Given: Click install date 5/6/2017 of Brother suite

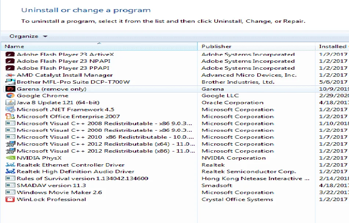Looking at the screenshot, I should (333, 82).
